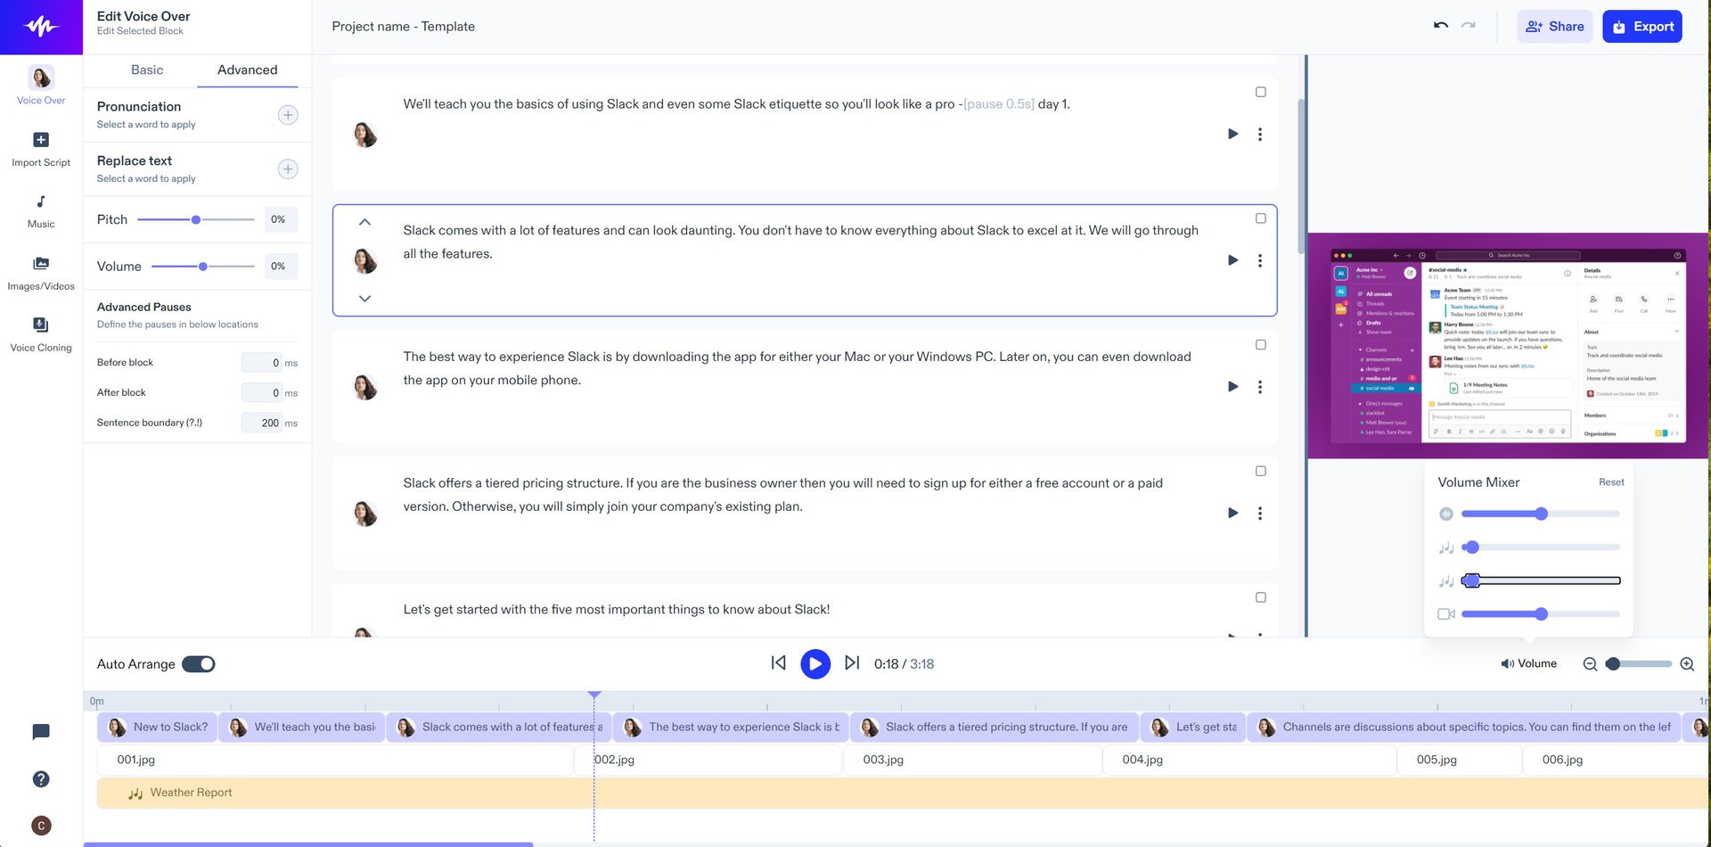1711x847 pixels.
Task: Check the 'Slack offers a tiered pricing' block checkbox
Action: 1260,471
